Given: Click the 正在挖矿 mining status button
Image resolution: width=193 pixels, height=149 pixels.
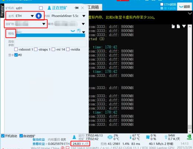Looking at the screenshot, I should pyautogui.click(x=58, y=8).
